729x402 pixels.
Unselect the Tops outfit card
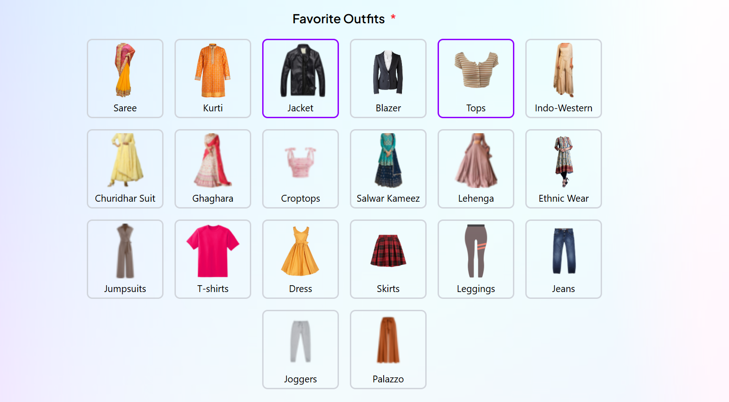(x=476, y=78)
